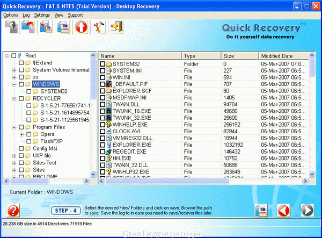Sort by the Name column header
322x238 pixels.
point(140,56)
